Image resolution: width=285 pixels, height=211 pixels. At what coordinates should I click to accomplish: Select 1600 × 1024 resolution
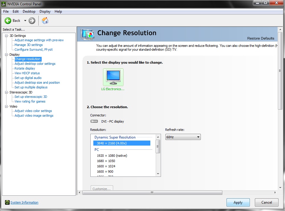coord(106,166)
